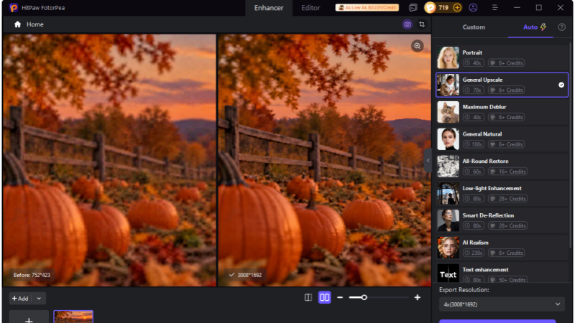Click the Portrait model thumbnail
The height and width of the screenshot is (323, 575).
click(x=448, y=58)
